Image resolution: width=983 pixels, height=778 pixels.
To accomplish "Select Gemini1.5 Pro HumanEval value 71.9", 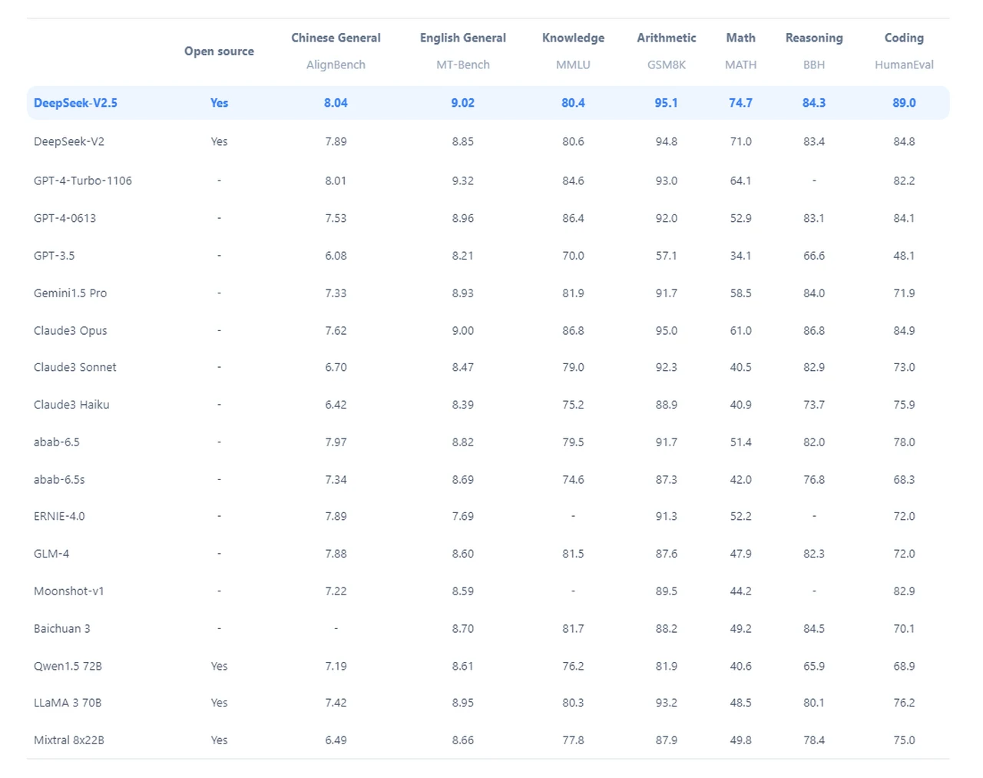I will point(904,293).
